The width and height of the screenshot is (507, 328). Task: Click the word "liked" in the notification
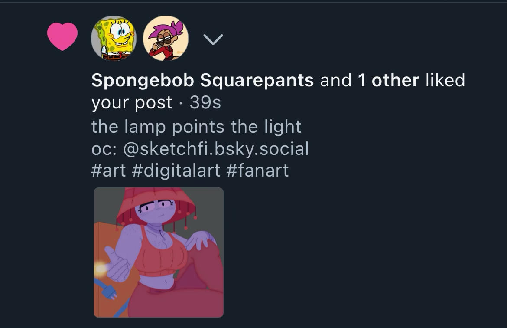coord(445,80)
